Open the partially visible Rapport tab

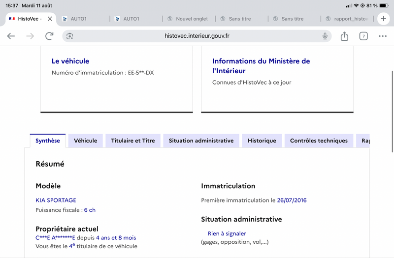pyautogui.click(x=363, y=141)
